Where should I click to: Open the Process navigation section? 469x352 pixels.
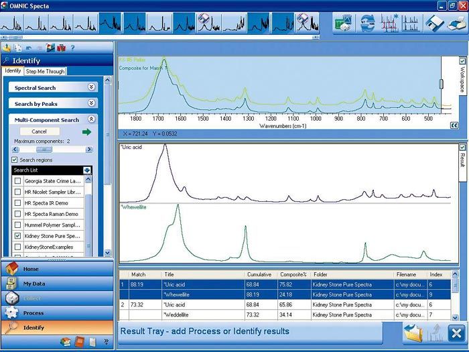(x=57, y=312)
